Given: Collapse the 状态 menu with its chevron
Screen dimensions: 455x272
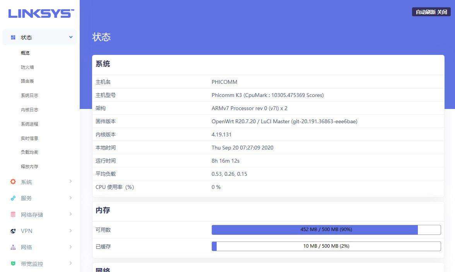Looking at the screenshot, I should pyautogui.click(x=71, y=37).
